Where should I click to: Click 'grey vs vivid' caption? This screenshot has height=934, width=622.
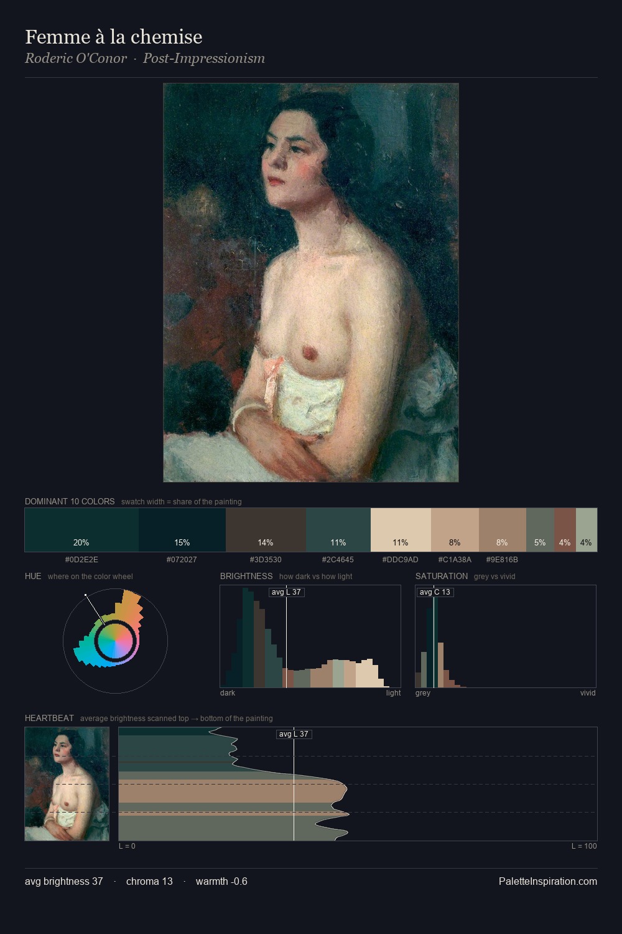click(494, 577)
